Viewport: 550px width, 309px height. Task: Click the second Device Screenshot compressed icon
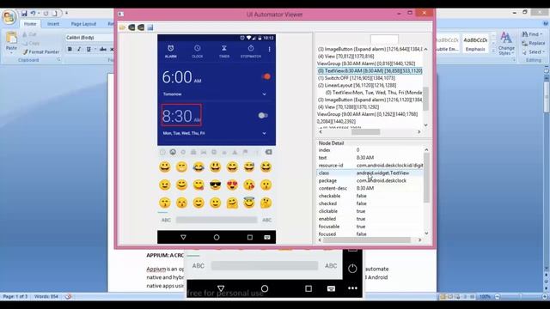click(141, 27)
